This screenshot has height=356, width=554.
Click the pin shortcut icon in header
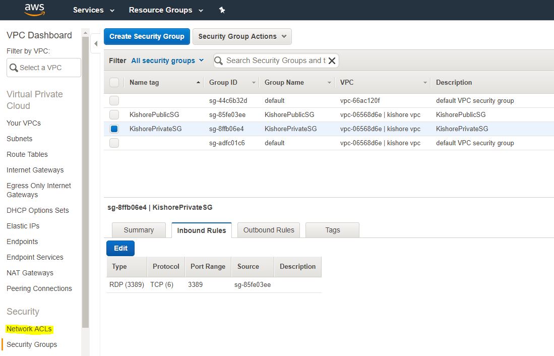[x=222, y=10]
